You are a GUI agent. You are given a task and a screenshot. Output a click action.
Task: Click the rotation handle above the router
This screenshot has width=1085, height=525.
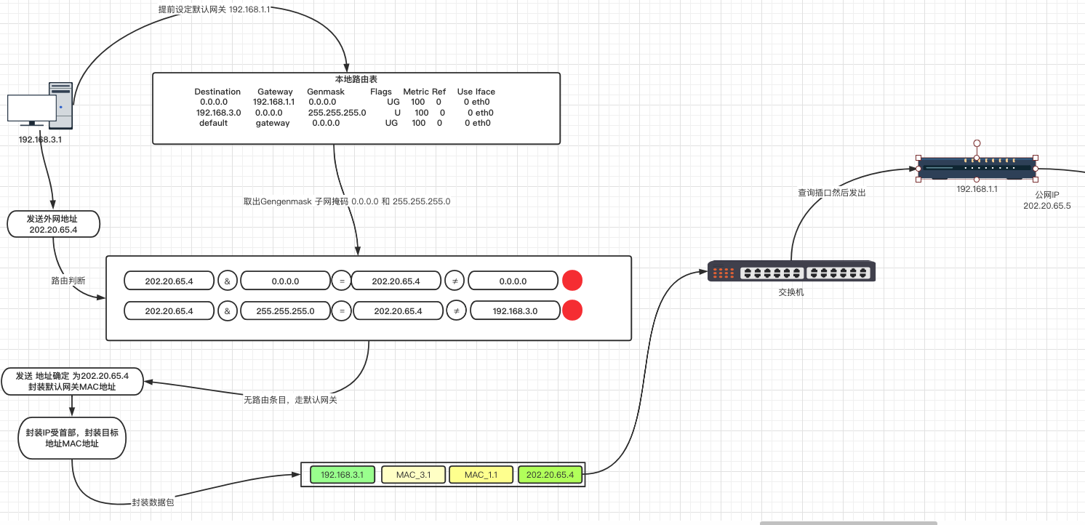click(x=977, y=143)
